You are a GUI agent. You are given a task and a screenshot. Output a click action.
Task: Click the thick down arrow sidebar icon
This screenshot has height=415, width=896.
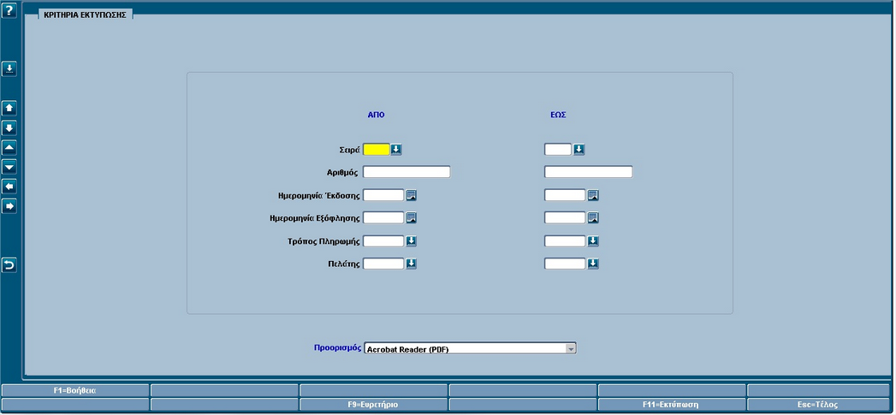[x=9, y=127]
